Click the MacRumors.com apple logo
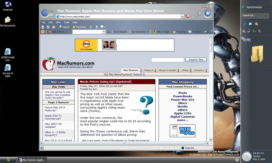 [x=49, y=64]
